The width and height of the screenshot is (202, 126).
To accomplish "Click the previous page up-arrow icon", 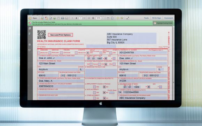I will point(72,18).
